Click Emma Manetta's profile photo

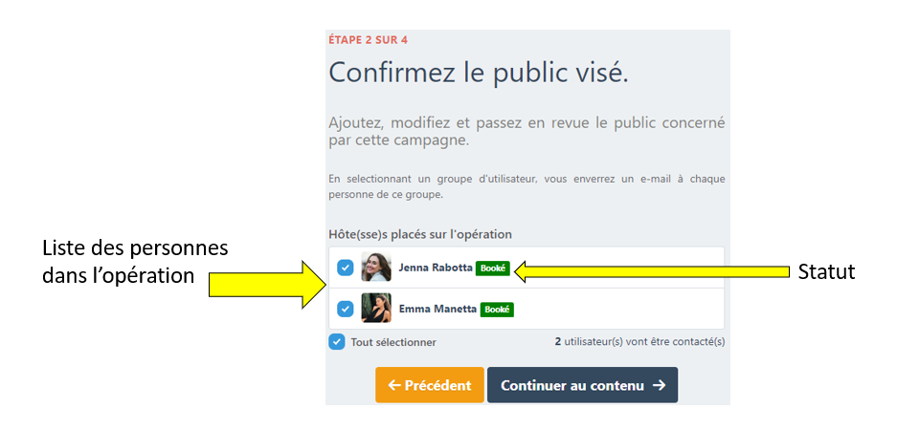pyautogui.click(x=376, y=309)
